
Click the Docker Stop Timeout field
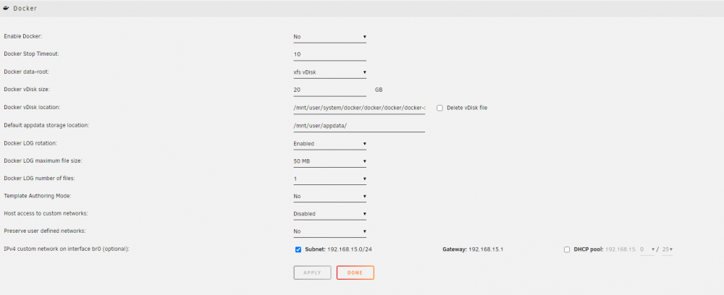tap(329, 54)
